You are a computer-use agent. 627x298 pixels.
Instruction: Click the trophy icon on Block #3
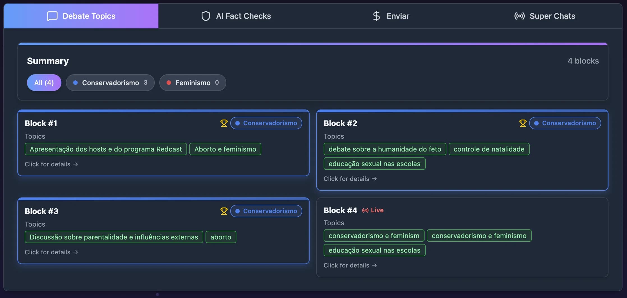(223, 211)
